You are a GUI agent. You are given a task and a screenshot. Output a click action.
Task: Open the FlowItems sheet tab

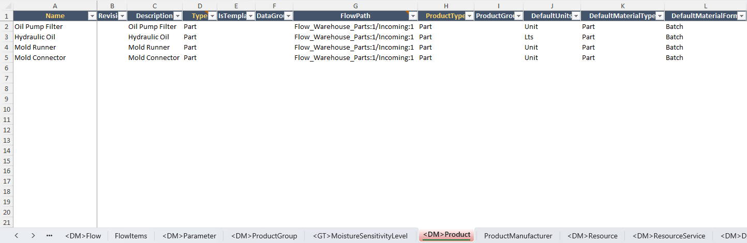click(131, 236)
